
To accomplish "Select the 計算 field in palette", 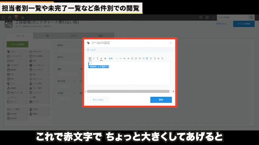I will tap(39, 61).
